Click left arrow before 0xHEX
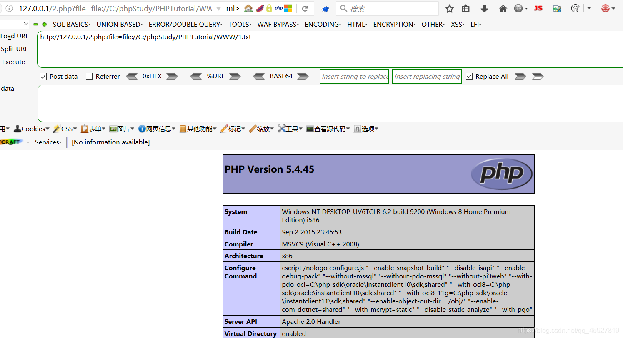 click(132, 76)
